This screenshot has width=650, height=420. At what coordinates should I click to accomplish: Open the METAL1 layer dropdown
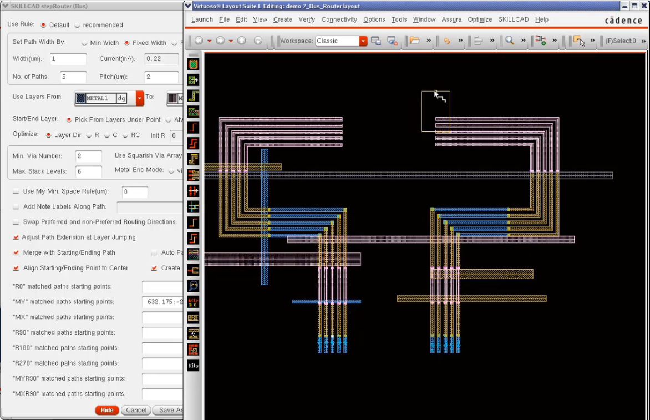pos(140,98)
